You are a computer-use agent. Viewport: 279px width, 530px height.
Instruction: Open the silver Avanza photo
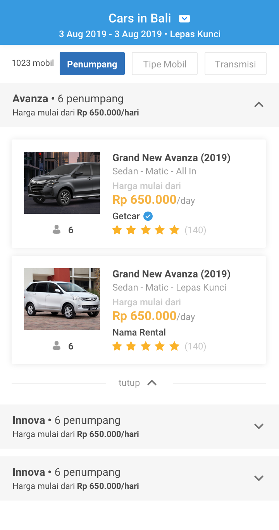click(62, 299)
